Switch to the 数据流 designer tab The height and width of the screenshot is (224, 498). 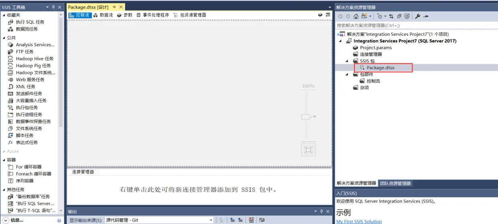point(103,15)
